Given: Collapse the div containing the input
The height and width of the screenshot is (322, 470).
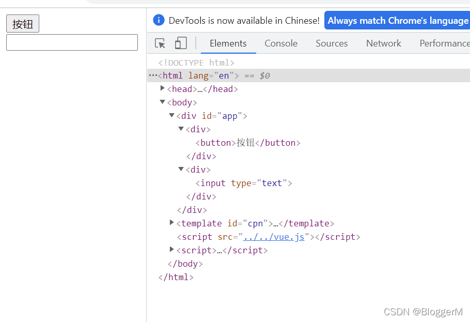Looking at the screenshot, I should click(x=181, y=169).
